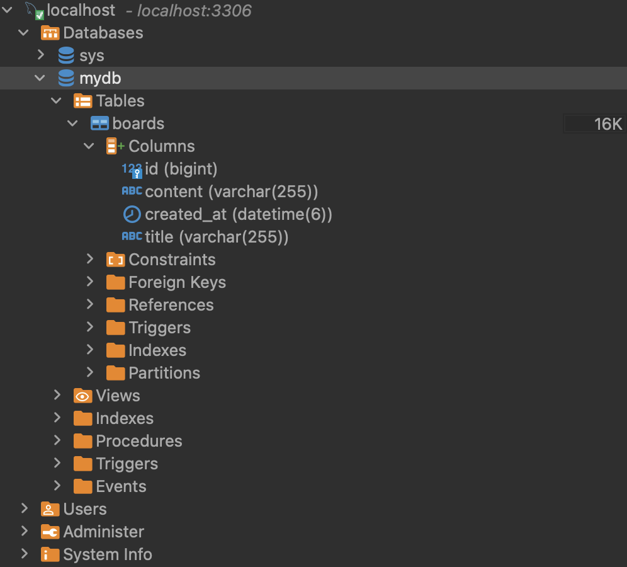627x567 pixels.
Task: Select the Procedures label
Action: pyautogui.click(x=139, y=441)
